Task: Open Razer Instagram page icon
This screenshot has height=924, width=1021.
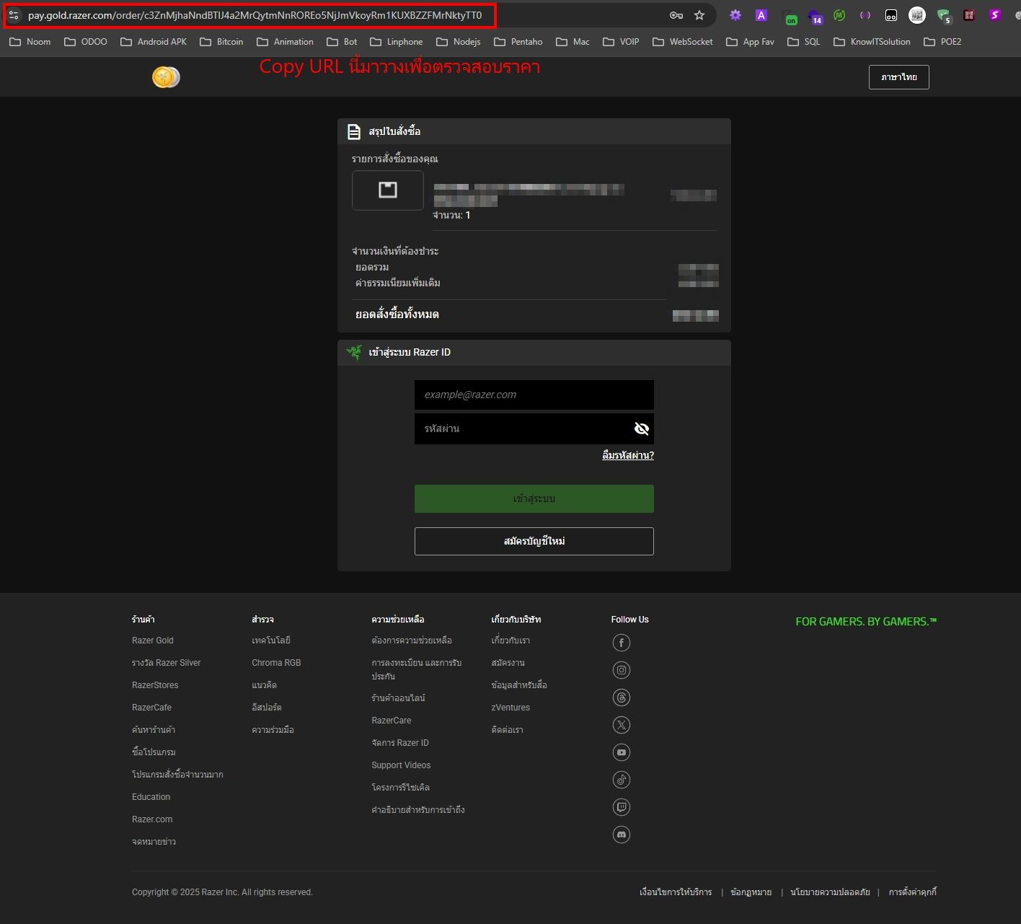Action: pos(622,670)
